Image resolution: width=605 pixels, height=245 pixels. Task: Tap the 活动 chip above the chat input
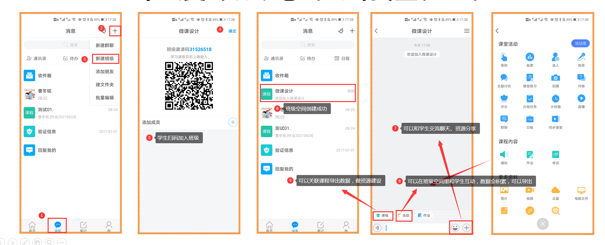point(403,216)
